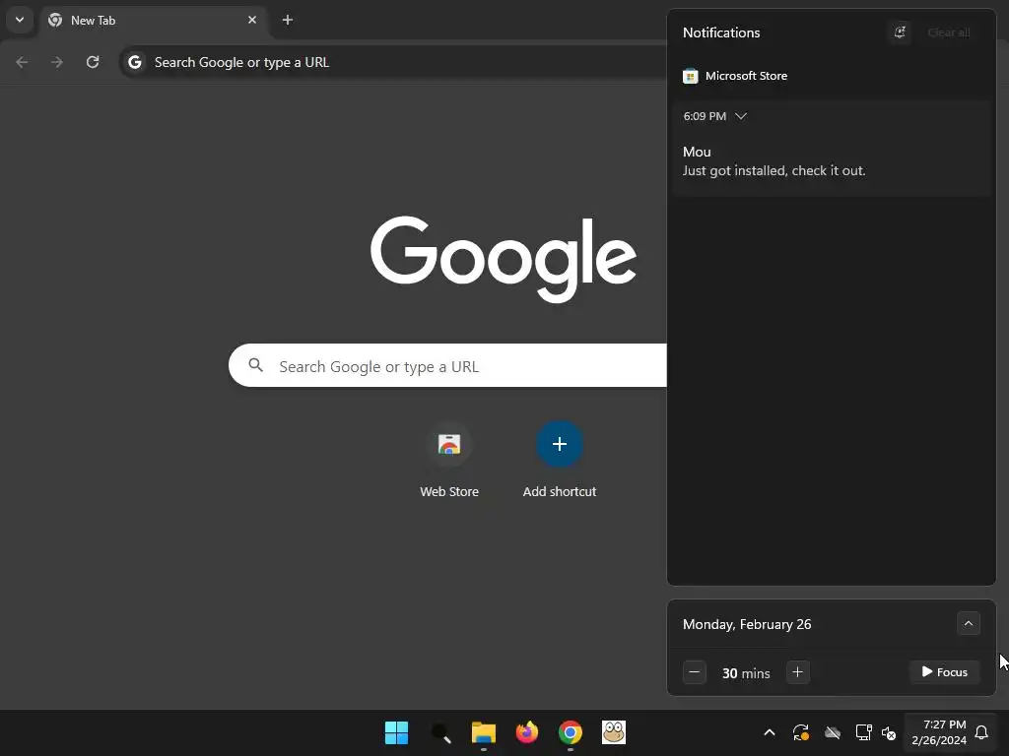Open taskbar Search
Image resolution: width=1009 pixels, height=756 pixels.
440,732
